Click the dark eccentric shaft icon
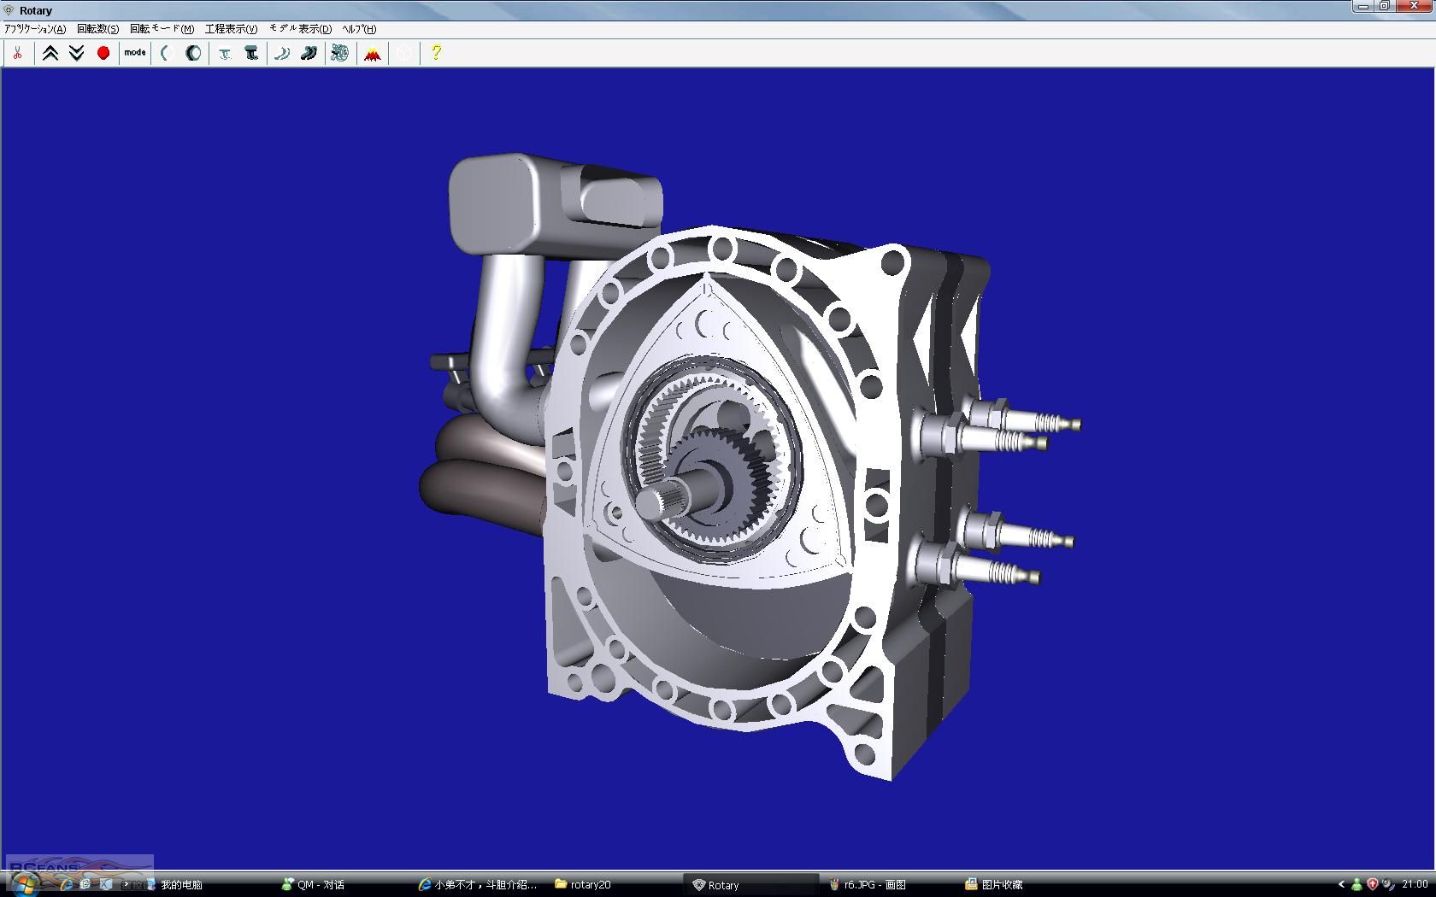This screenshot has width=1436, height=897. pyautogui.click(x=251, y=53)
